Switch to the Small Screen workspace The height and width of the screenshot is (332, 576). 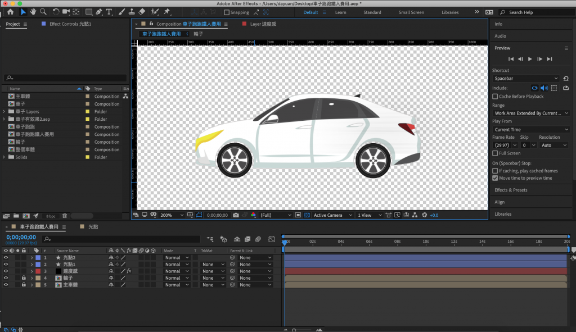point(411,12)
